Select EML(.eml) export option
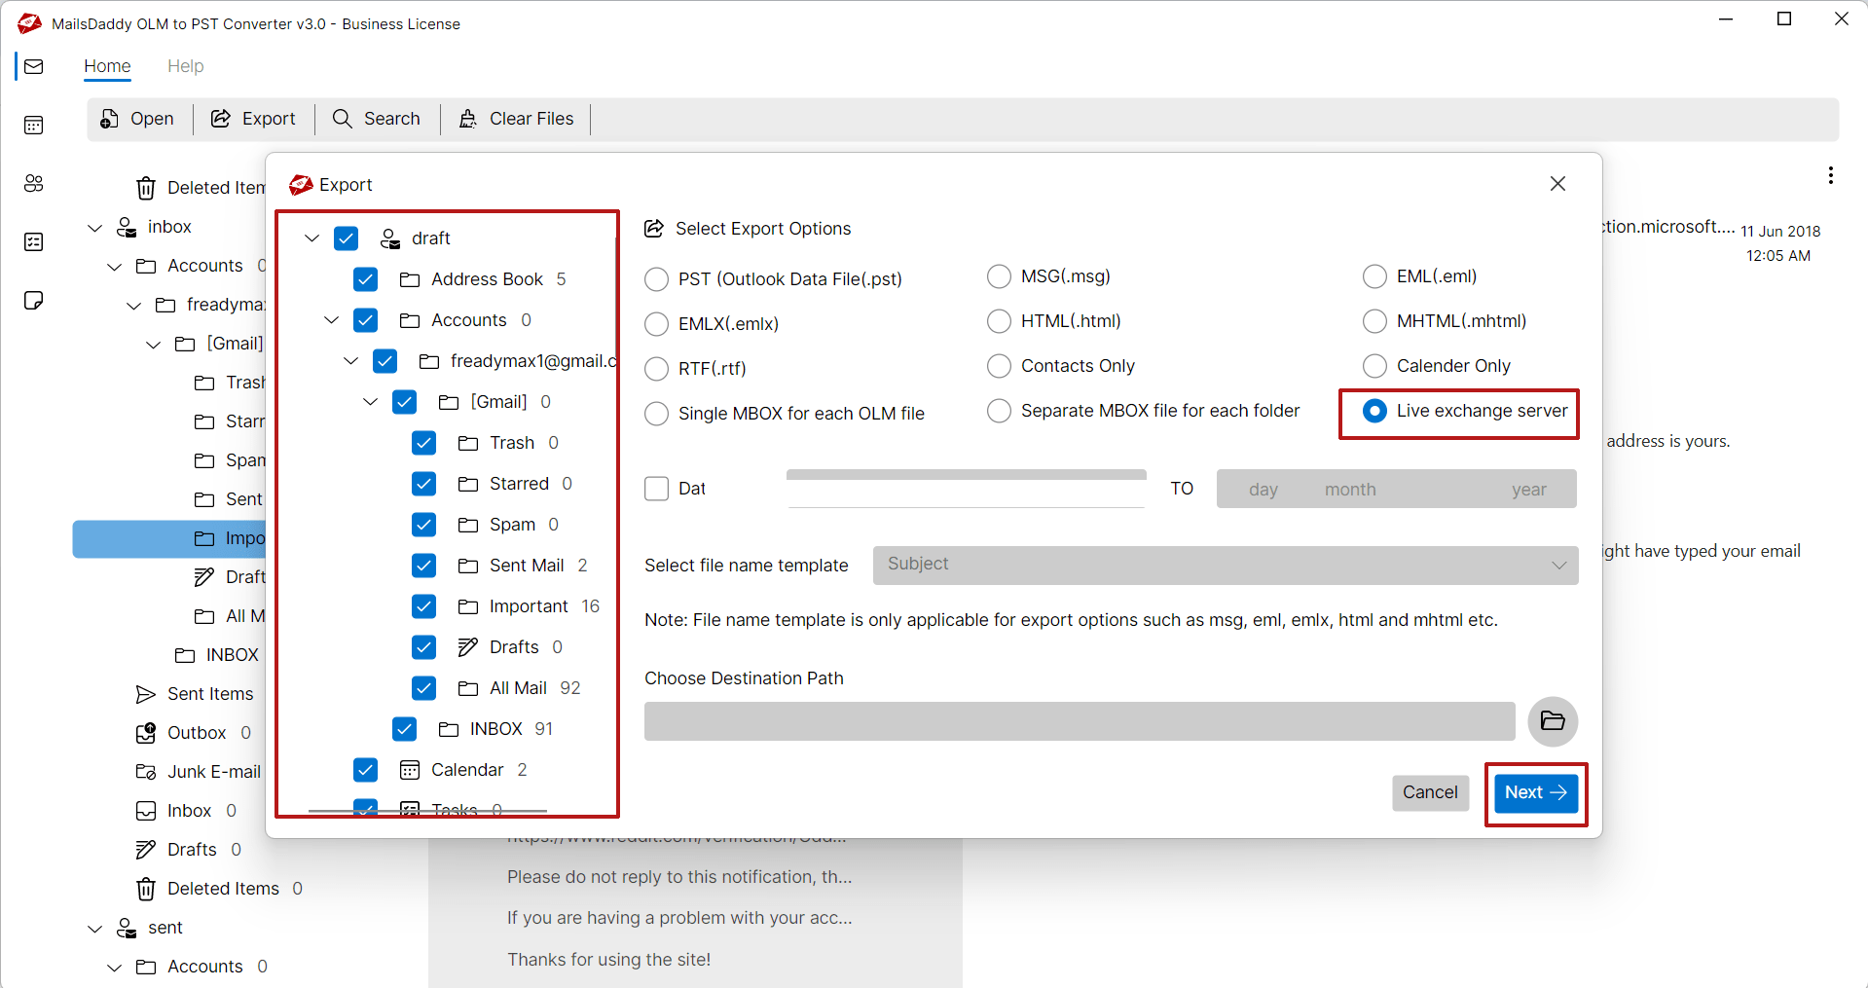Image resolution: width=1868 pixels, height=988 pixels. pyautogui.click(x=1374, y=276)
